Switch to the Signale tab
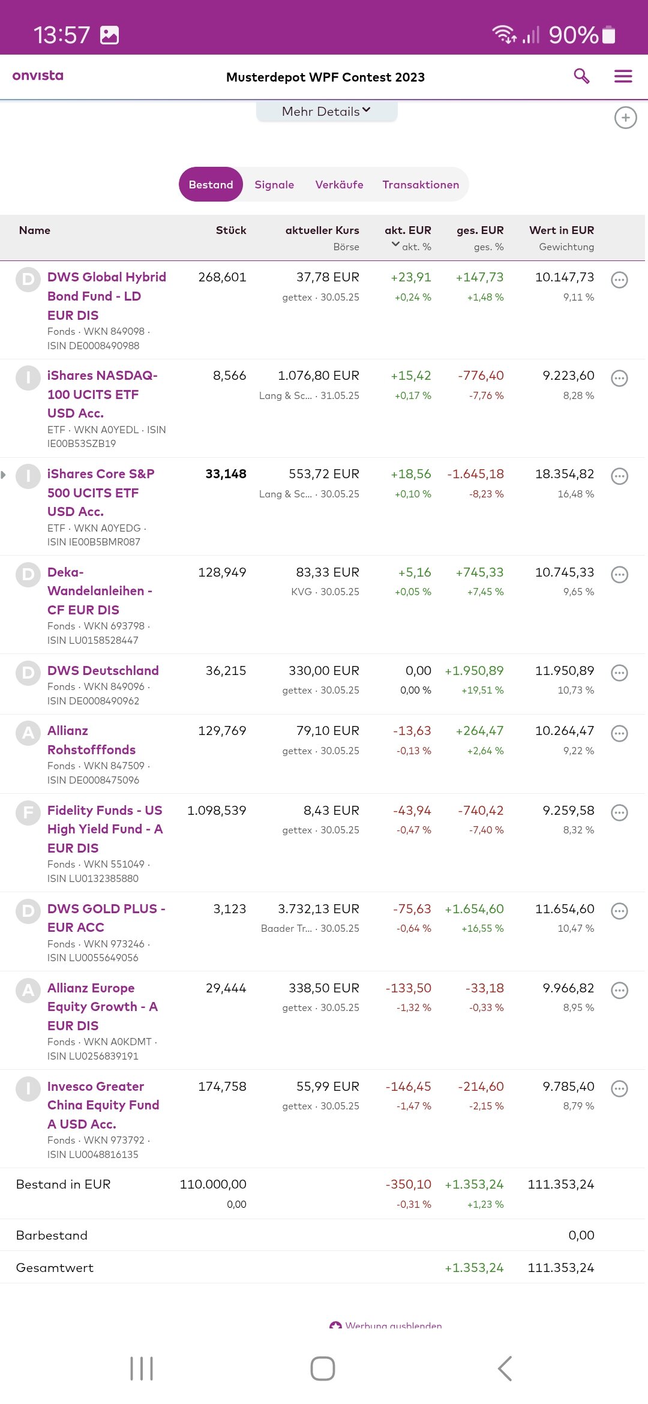The image size is (648, 1404). [x=274, y=185]
